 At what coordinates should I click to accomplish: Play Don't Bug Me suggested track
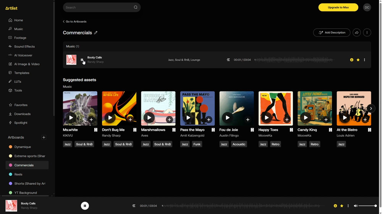tap(110, 118)
